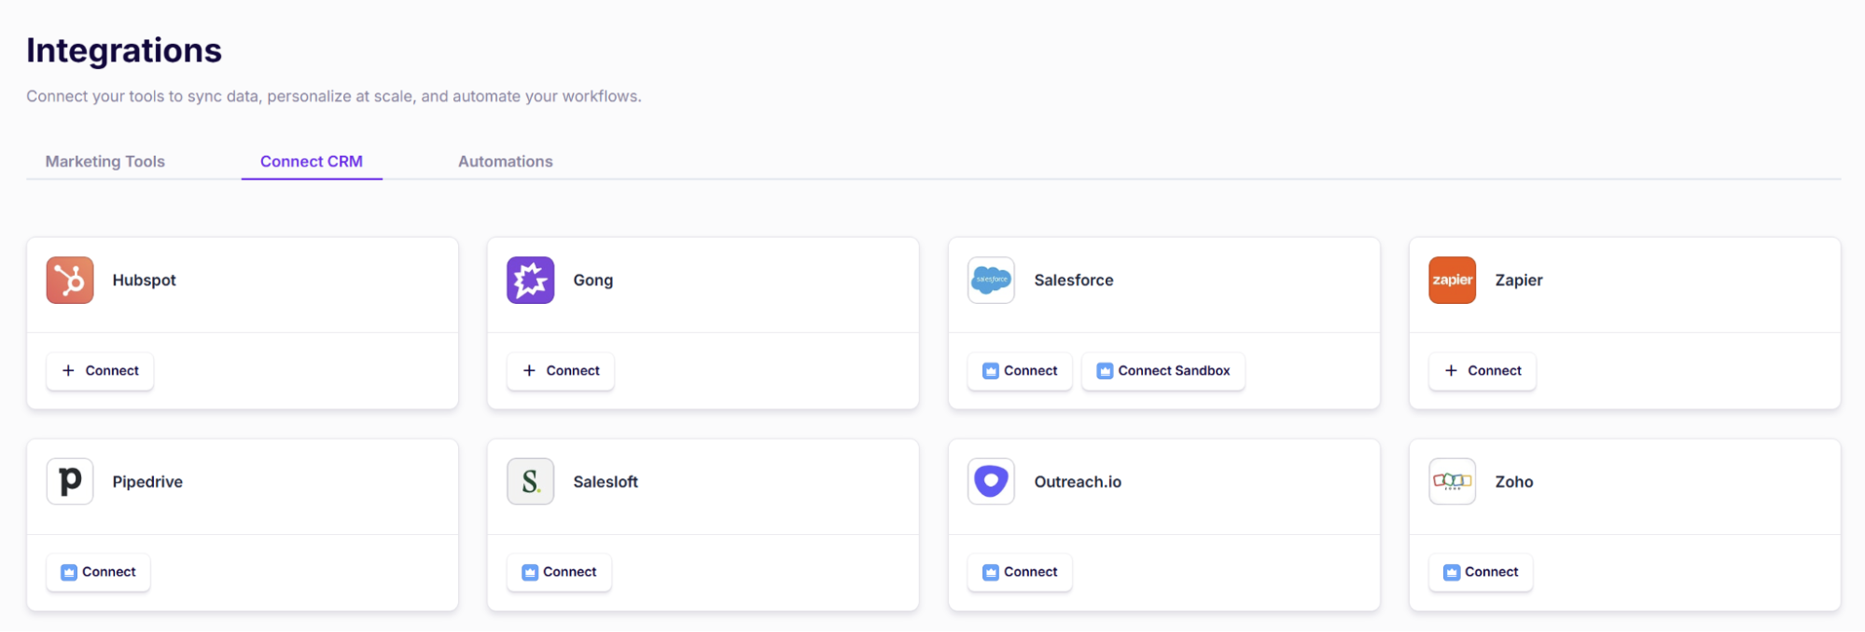Click the Integrations page heading
The height and width of the screenshot is (632, 1865).
tap(124, 50)
